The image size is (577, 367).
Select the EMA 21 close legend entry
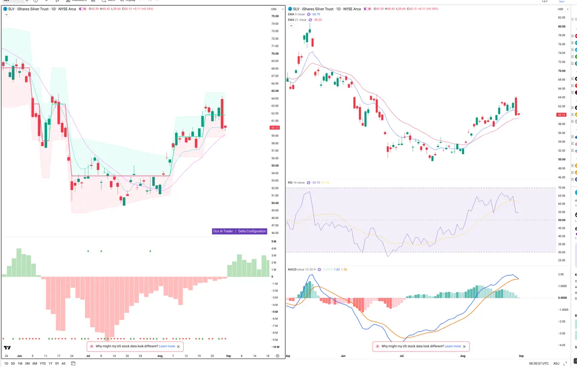tap(297, 20)
